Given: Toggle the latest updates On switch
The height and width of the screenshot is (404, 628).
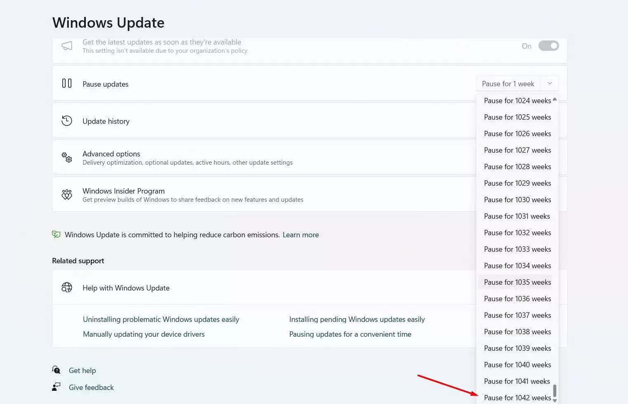Looking at the screenshot, I should click(x=548, y=46).
